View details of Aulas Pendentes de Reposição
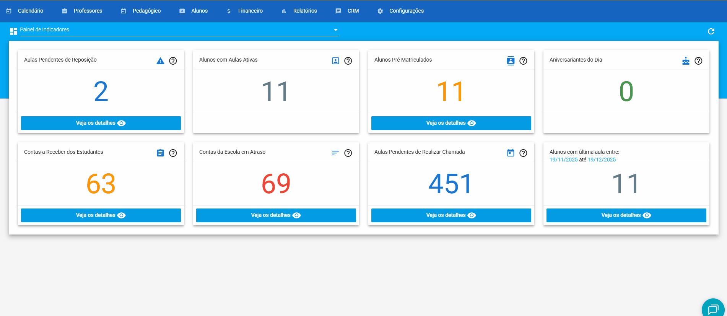 [x=101, y=123]
